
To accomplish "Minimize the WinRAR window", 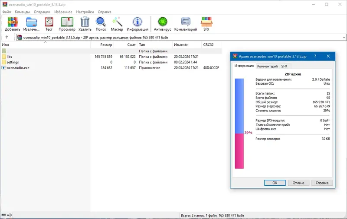I will pyautogui.click(x=313, y=4).
